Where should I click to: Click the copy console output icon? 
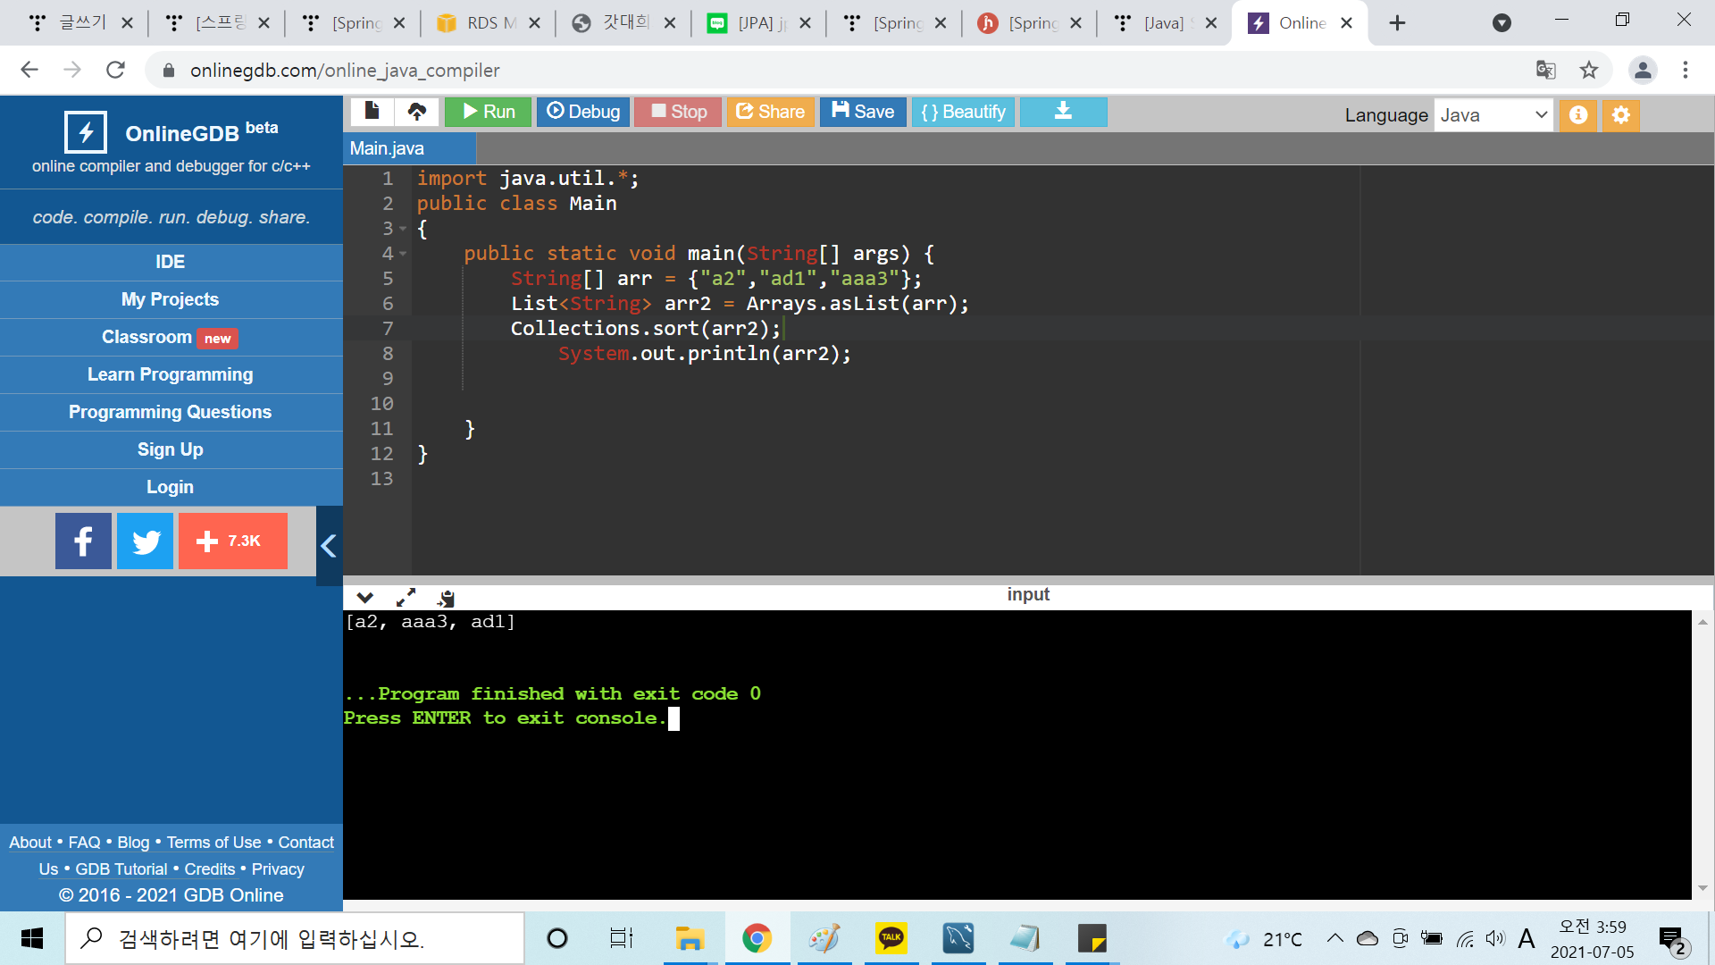(447, 597)
